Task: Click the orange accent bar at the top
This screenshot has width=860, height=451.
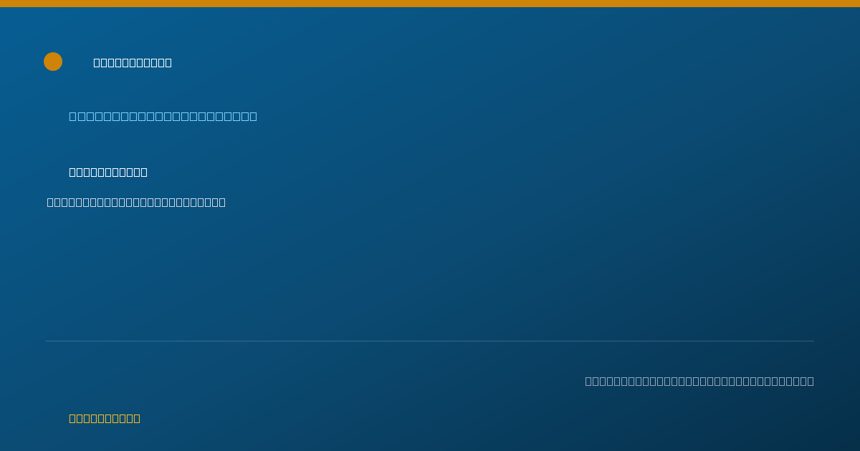Action: 430,4
